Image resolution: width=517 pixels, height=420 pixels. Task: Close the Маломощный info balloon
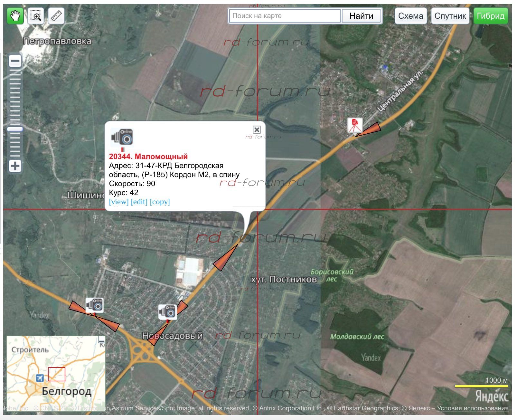[257, 129]
